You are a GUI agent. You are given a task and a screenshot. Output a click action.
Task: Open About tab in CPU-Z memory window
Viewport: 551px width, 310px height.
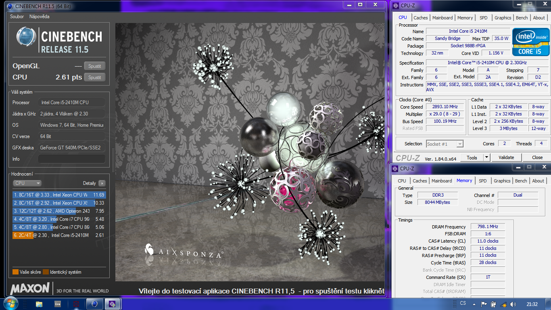pos(538,181)
